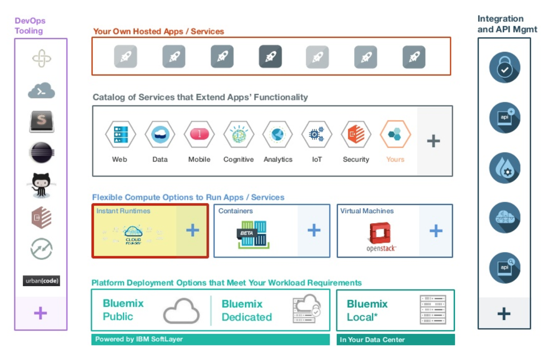Click the 'Instant Runtimes' label
The image size is (545, 347).
(x=123, y=211)
